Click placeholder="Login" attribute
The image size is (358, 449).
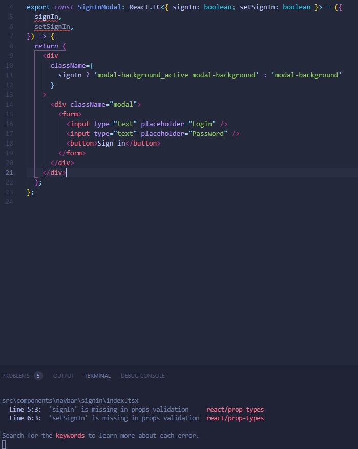click(x=178, y=124)
